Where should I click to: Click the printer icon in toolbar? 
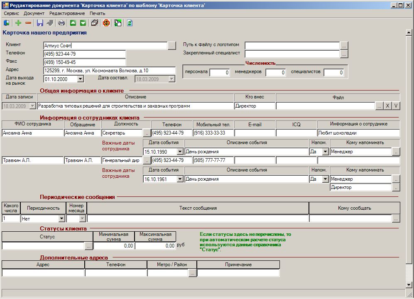click(61, 23)
